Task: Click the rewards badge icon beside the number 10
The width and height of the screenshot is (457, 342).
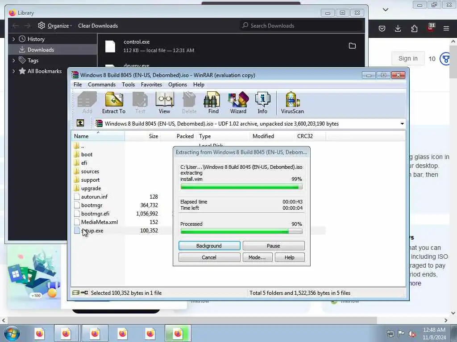Action: 445,59
